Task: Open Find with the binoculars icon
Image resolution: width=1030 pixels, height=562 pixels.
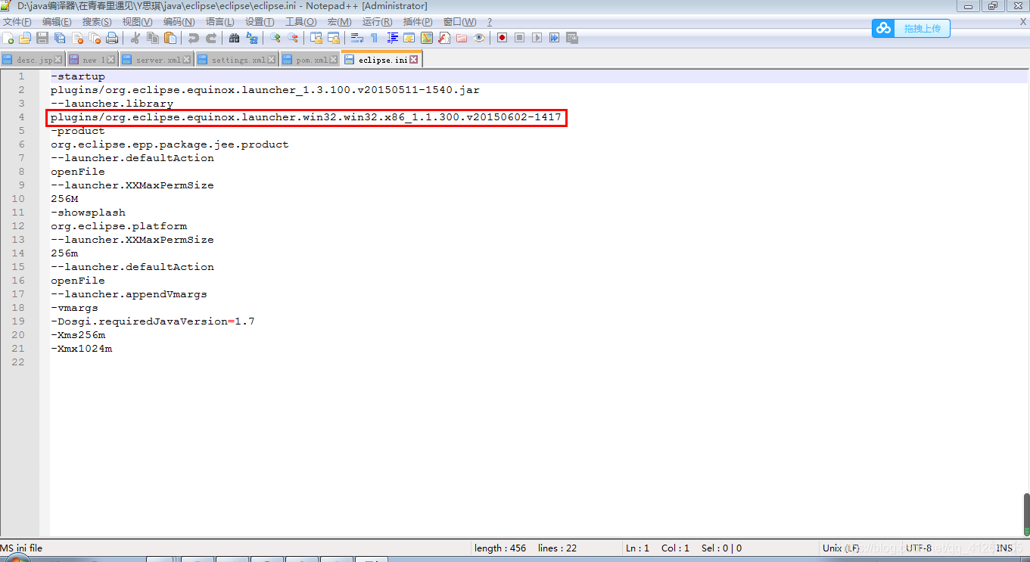Action: [234, 38]
